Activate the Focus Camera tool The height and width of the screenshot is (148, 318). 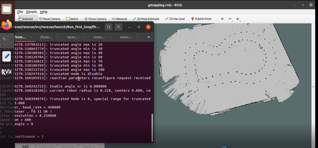click(x=95, y=19)
